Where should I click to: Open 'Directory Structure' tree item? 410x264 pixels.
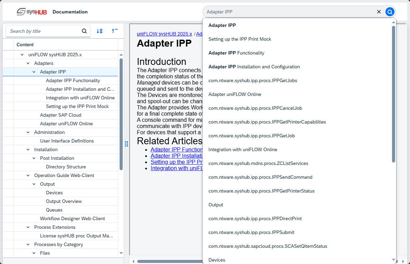click(x=66, y=167)
